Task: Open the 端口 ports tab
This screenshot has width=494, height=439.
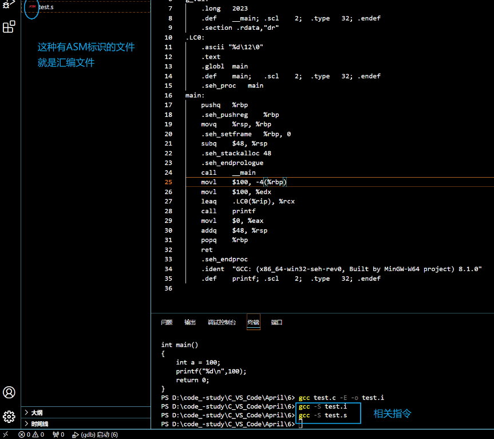Action: pos(276,322)
